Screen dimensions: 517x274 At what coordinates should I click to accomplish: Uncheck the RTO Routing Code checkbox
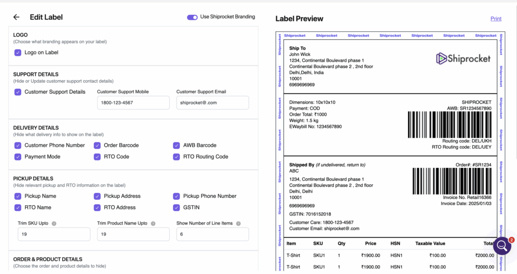[x=176, y=157]
